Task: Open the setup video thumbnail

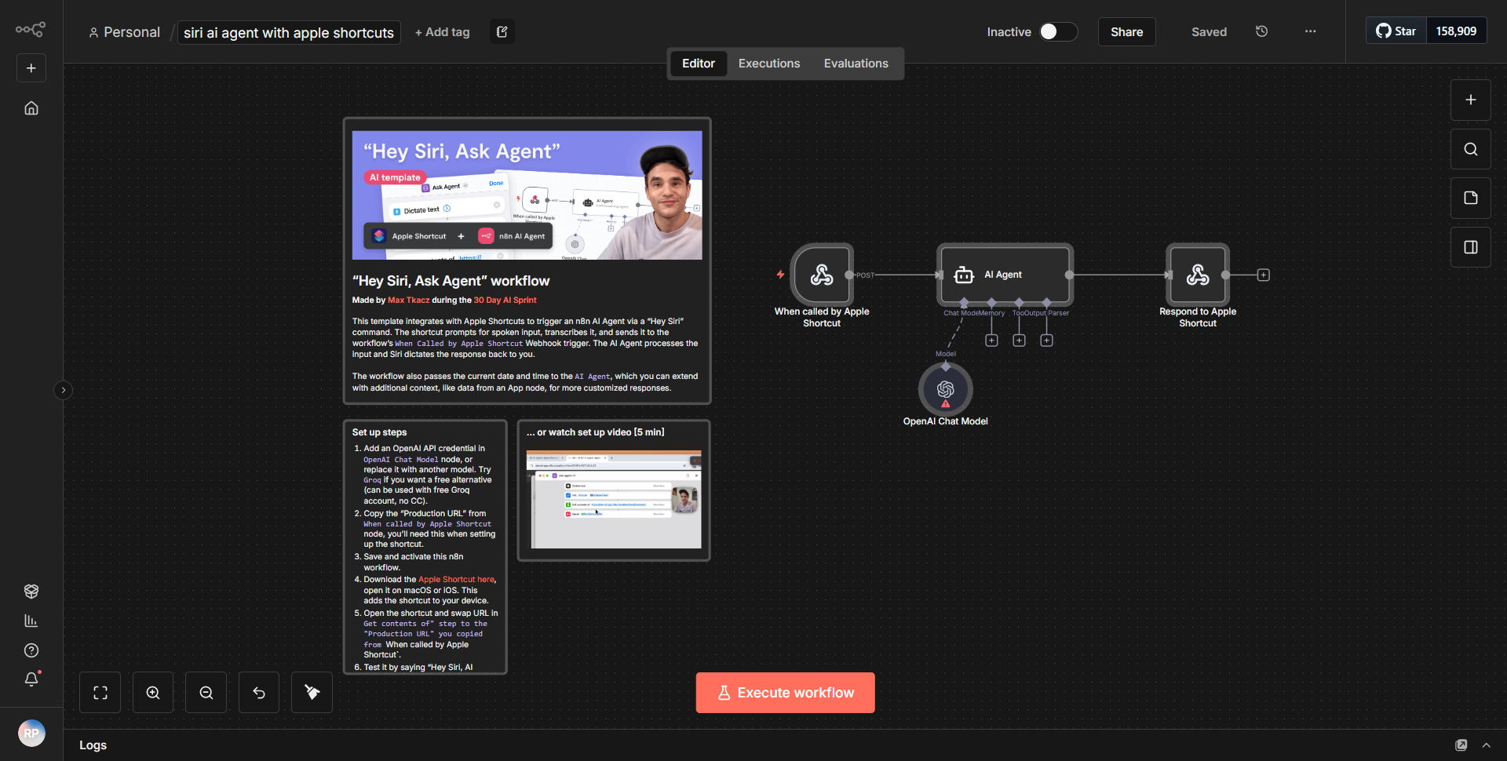Action: pyautogui.click(x=614, y=499)
